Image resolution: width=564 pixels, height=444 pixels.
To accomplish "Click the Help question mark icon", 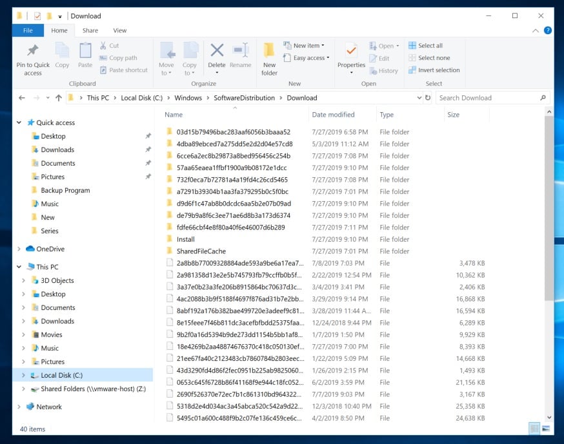I will (548, 30).
